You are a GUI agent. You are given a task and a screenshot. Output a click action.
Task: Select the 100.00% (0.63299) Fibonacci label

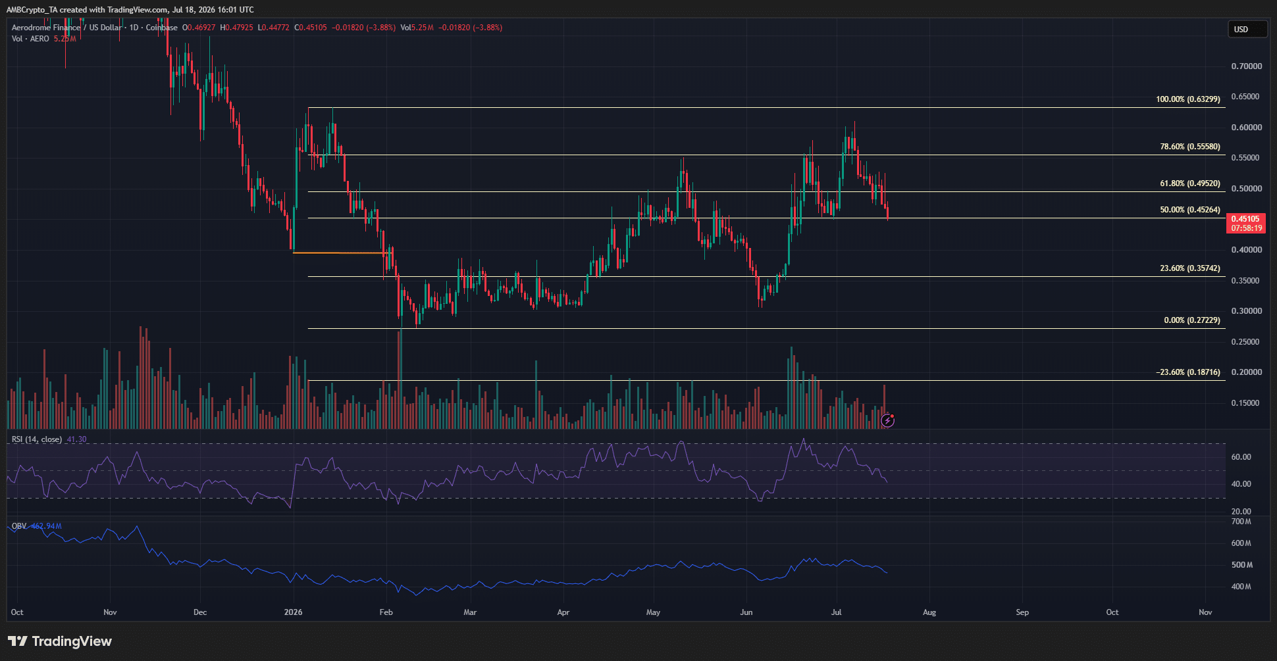1188,99
